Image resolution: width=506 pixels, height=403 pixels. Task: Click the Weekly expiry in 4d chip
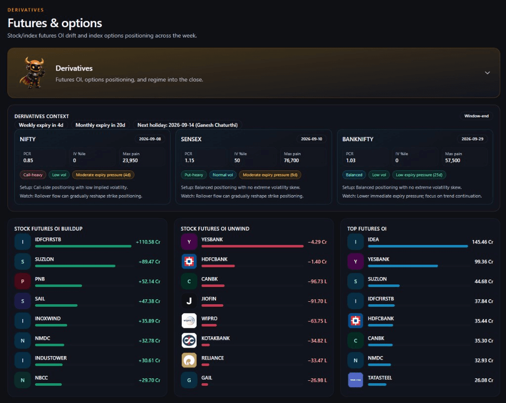(41, 125)
